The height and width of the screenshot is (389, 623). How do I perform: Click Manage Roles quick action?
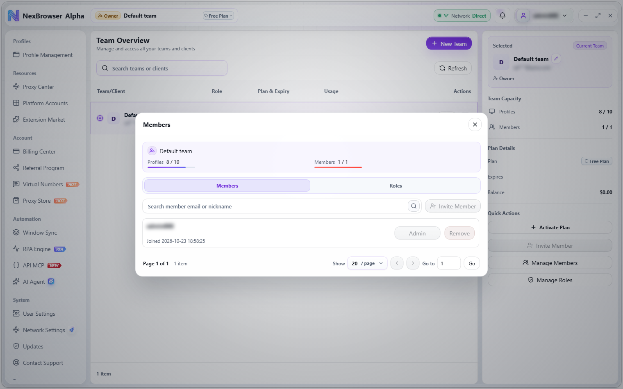click(x=550, y=280)
